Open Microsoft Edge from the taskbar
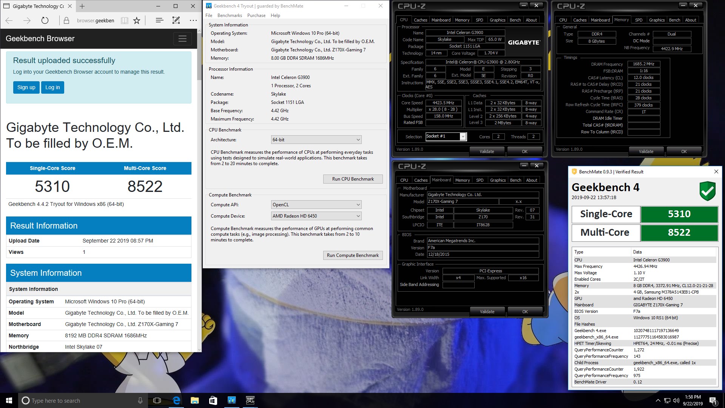Image resolution: width=725 pixels, height=408 pixels. pos(176,400)
